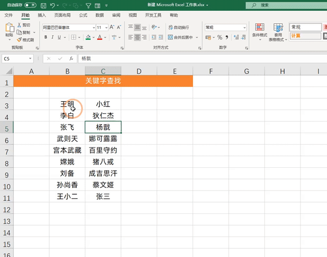Toggle the middle align button
Image resolution: width=327 pixels, height=257 pixels.
click(x=137, y=27)
